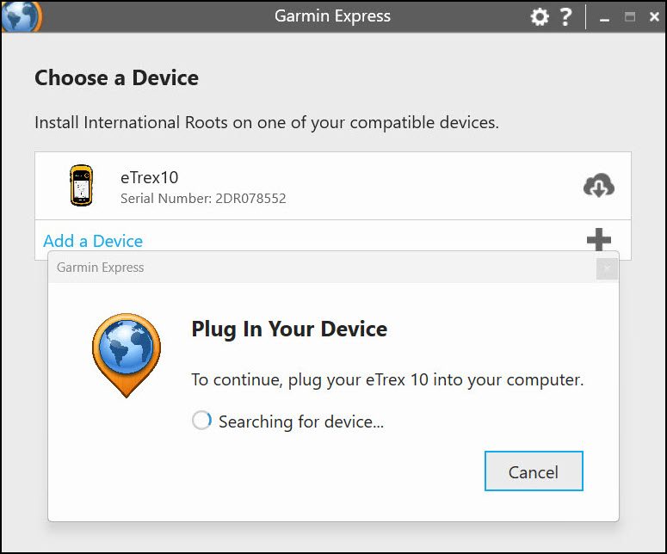Cancel the Plug In Your Device dialog
Viewport: 667px width, 554px height.
[x=534, y=471]
